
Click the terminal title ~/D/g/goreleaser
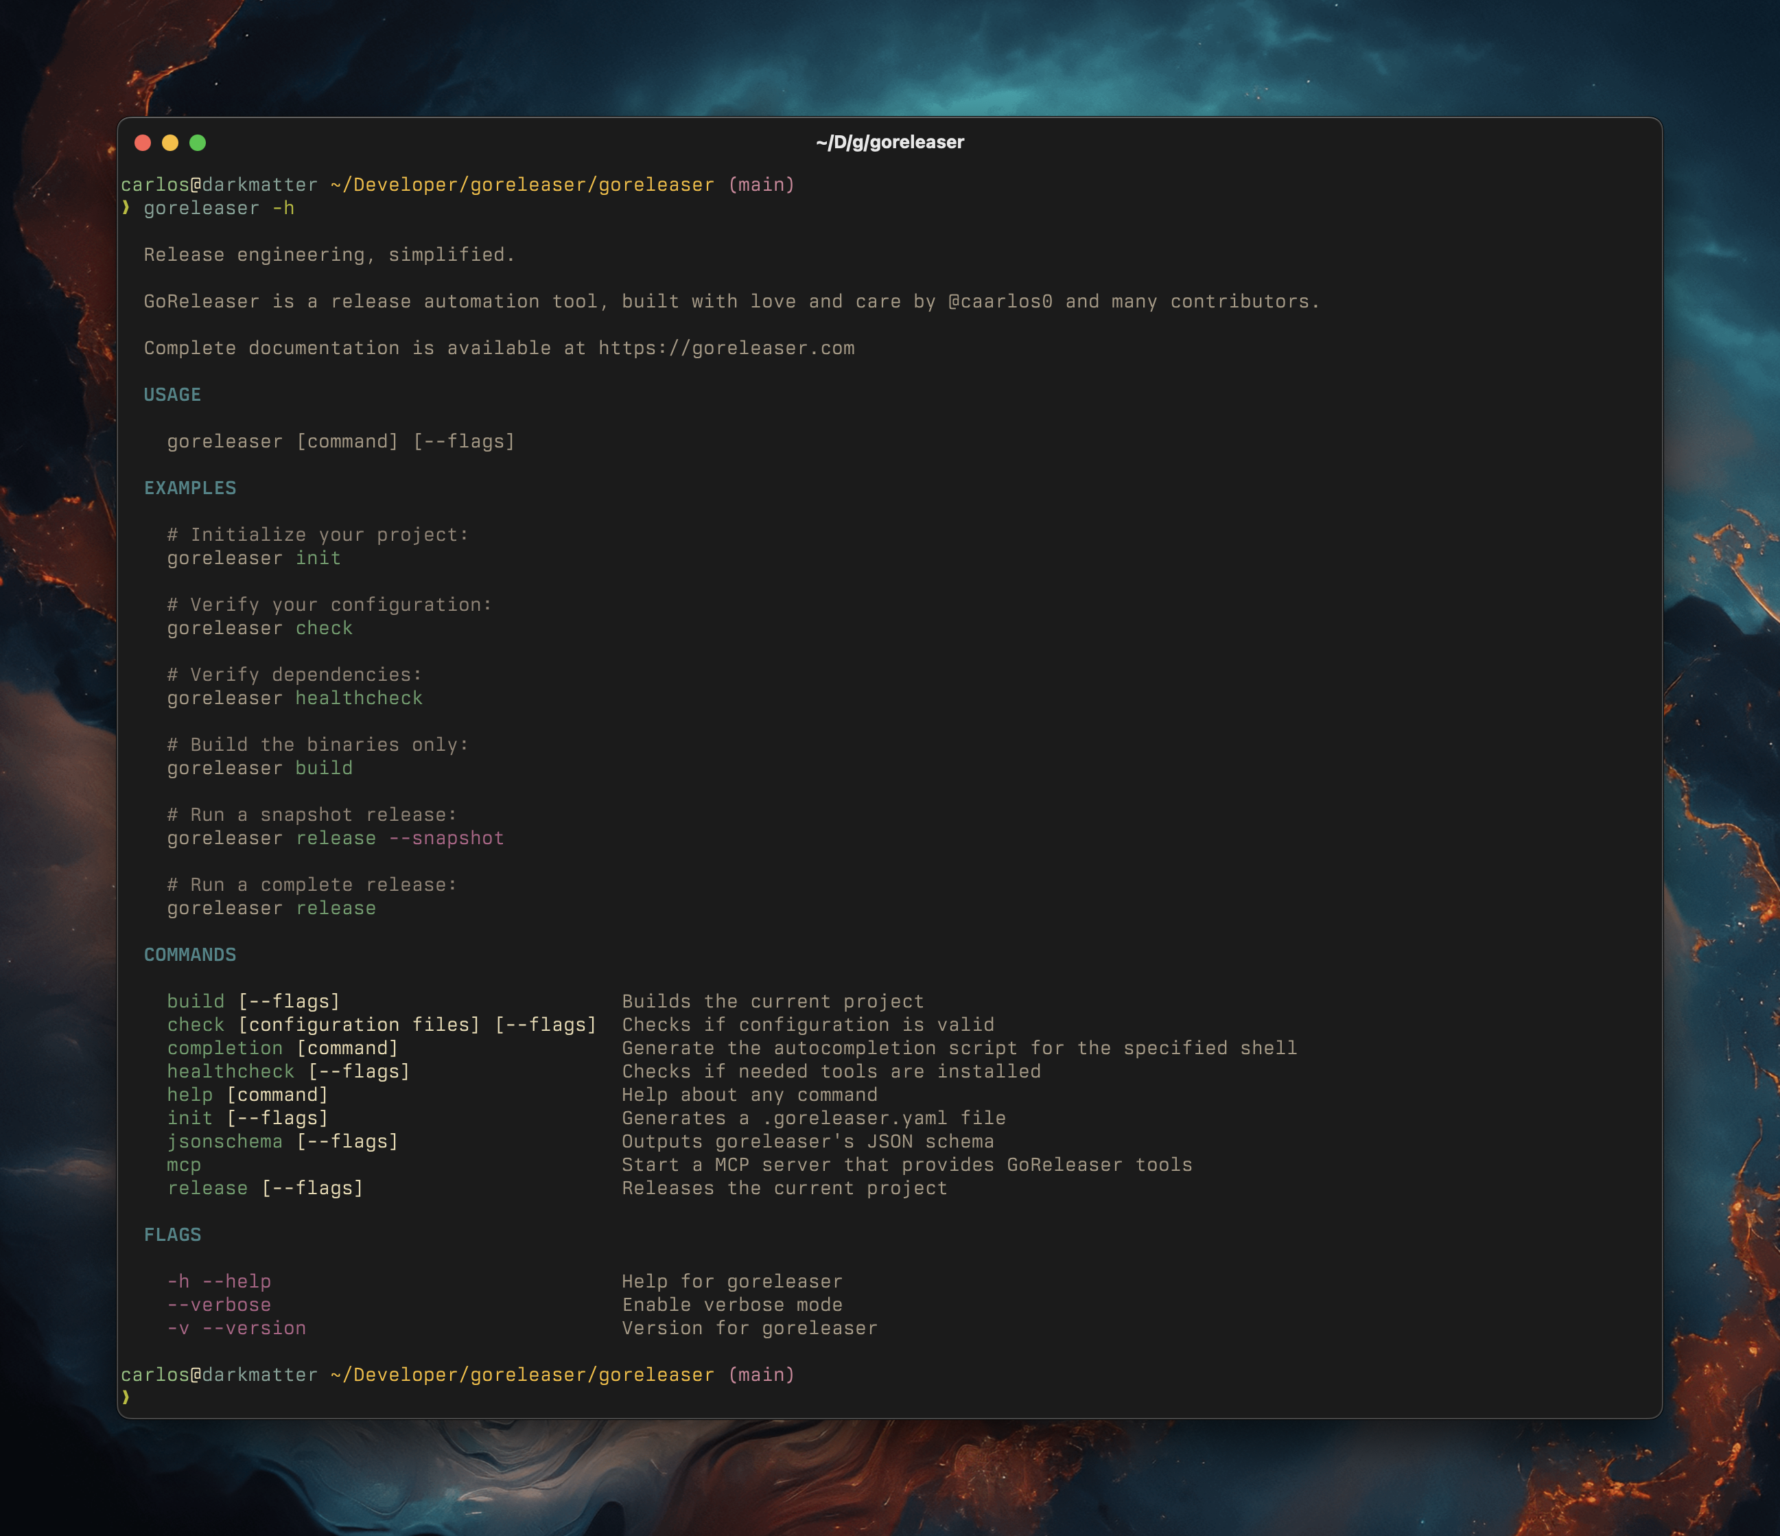pos(890,143)
